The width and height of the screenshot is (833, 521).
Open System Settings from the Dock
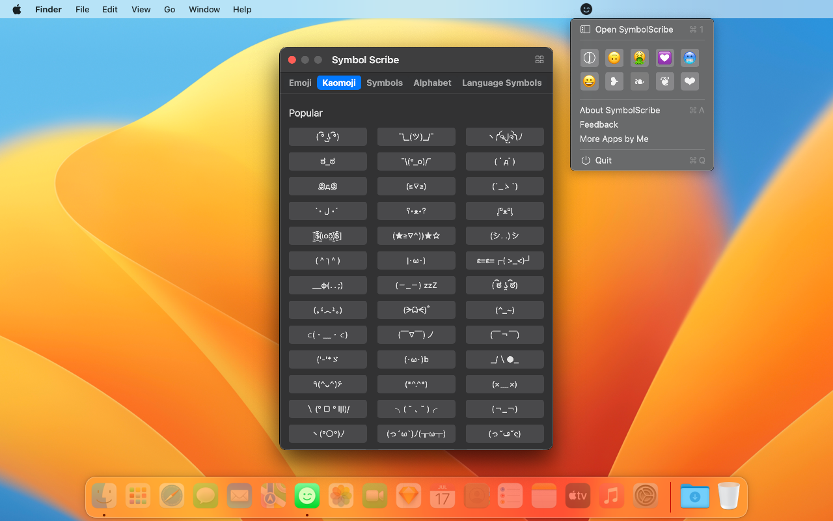(646, 496)
